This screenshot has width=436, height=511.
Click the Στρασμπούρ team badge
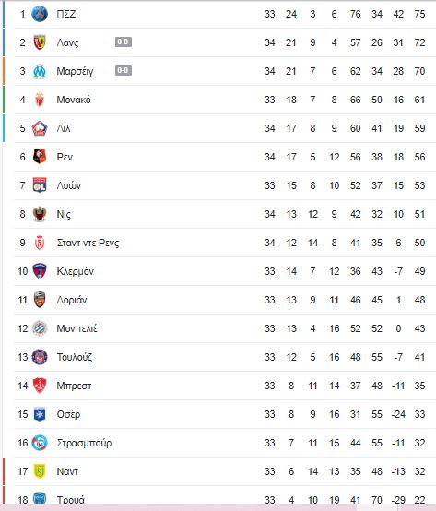[x=40, y=443]
